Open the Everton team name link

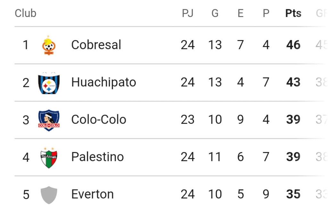(x=93, y=194)
